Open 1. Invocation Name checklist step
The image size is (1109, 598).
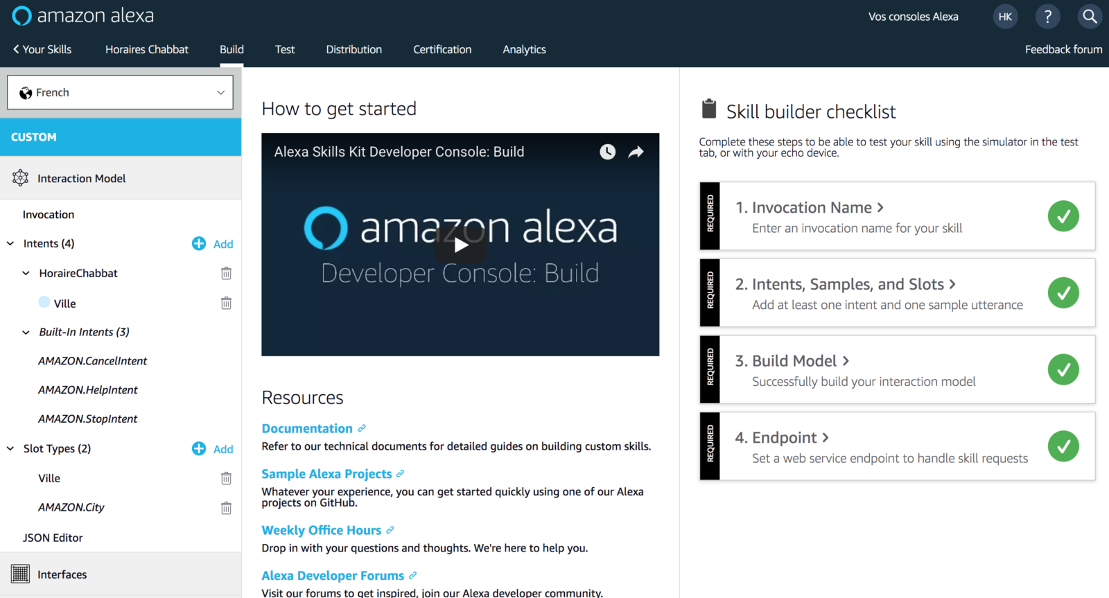click(809, 207)
